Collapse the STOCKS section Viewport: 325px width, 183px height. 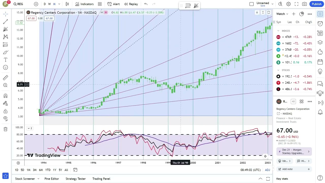tap(278, 70)
